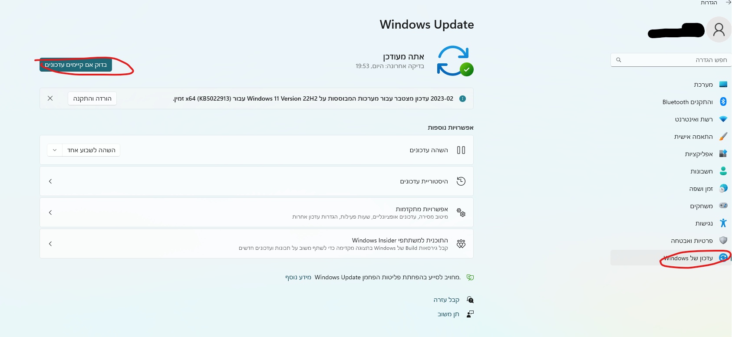
Task: Click the KB5022913 cumulative update text
Action: pyautogui.click(x=313, y=98)
